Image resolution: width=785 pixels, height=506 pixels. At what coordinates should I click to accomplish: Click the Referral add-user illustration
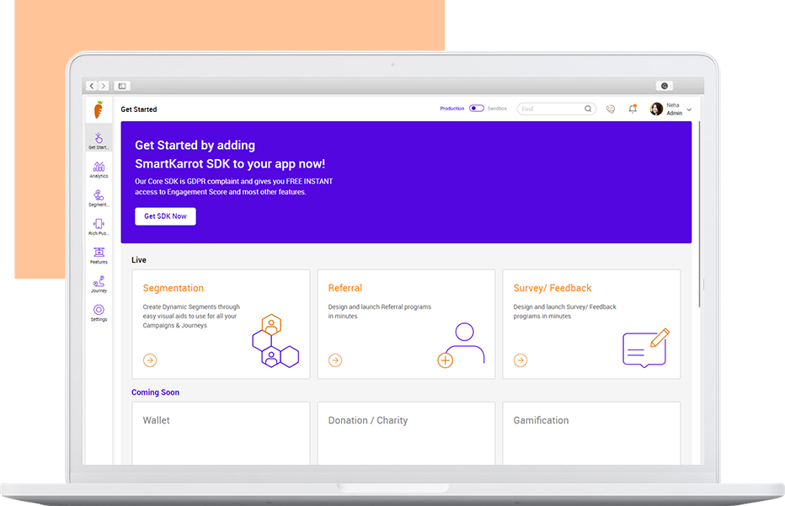(461, 345)
